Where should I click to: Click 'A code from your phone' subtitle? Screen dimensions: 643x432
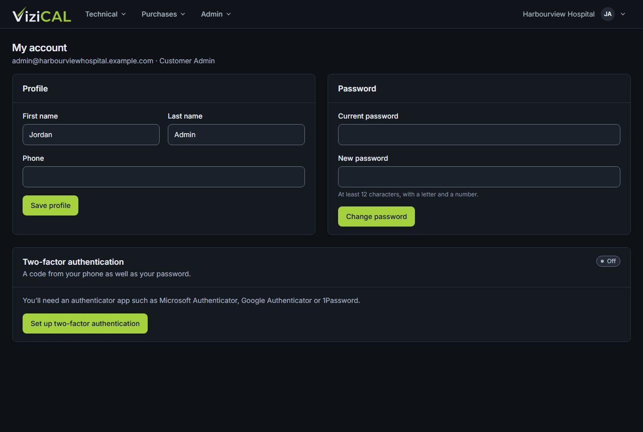click(106, 274)
